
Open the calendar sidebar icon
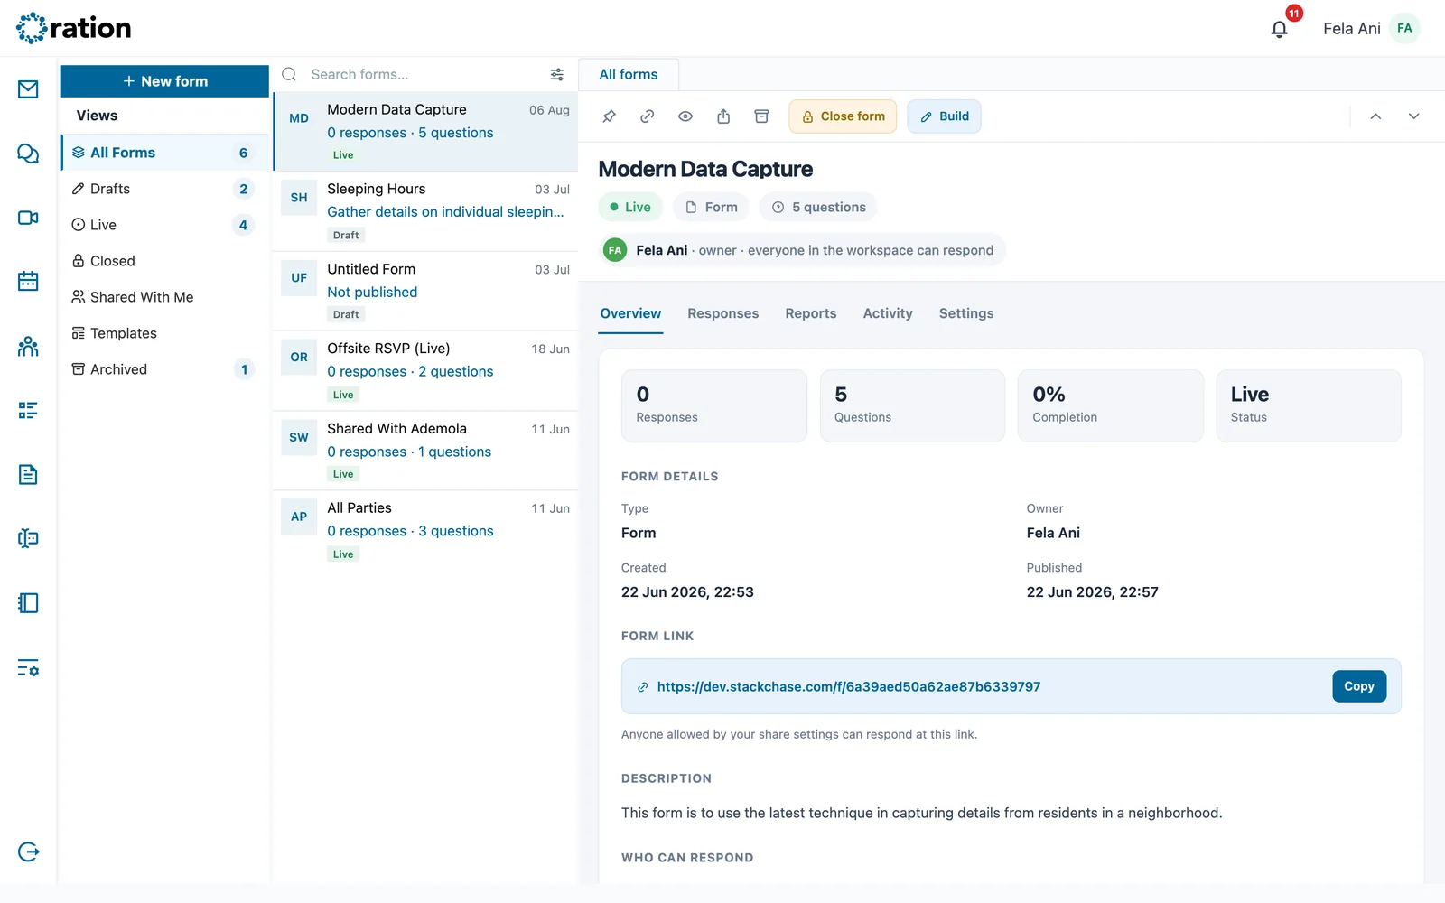click(28, 282)
